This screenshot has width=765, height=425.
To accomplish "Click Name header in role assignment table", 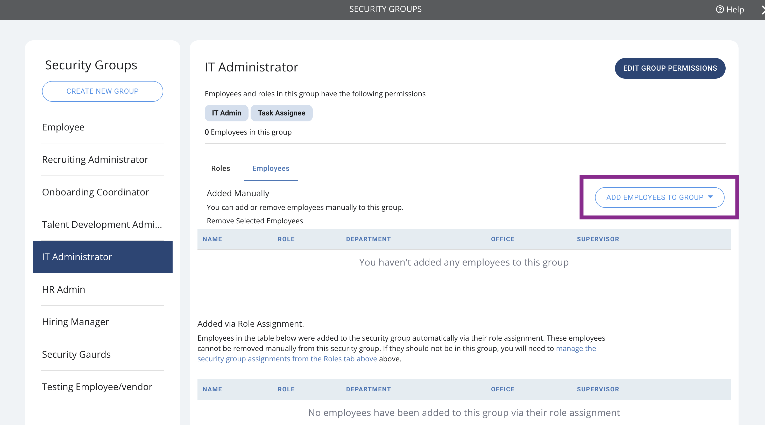I will (x=212, y=389).
